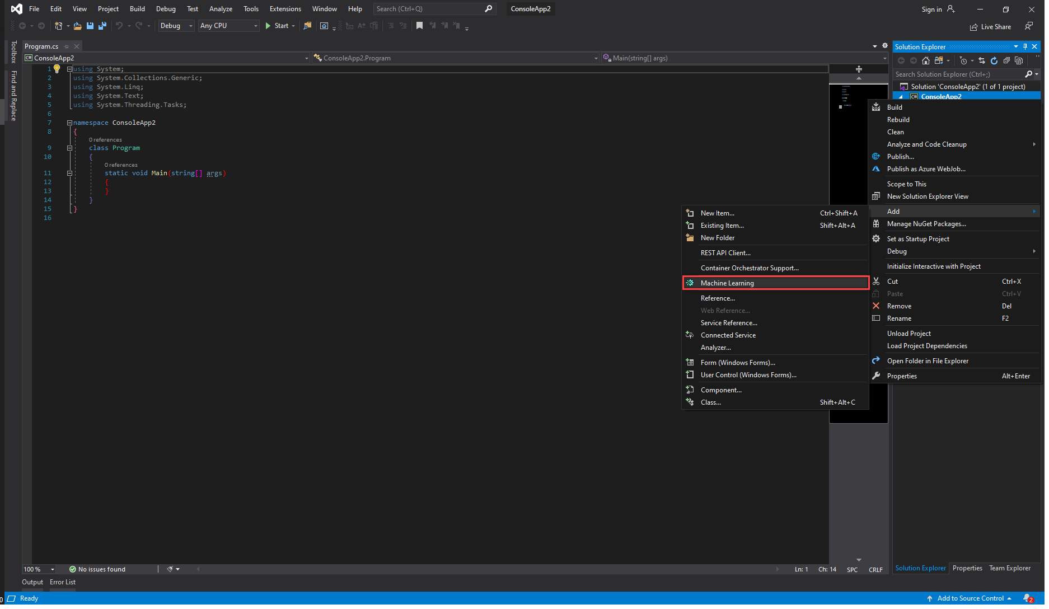1049x609 pixels.
Task: Click Show All Files icon
Action: pyautogui.click(x=1019, y=60)
